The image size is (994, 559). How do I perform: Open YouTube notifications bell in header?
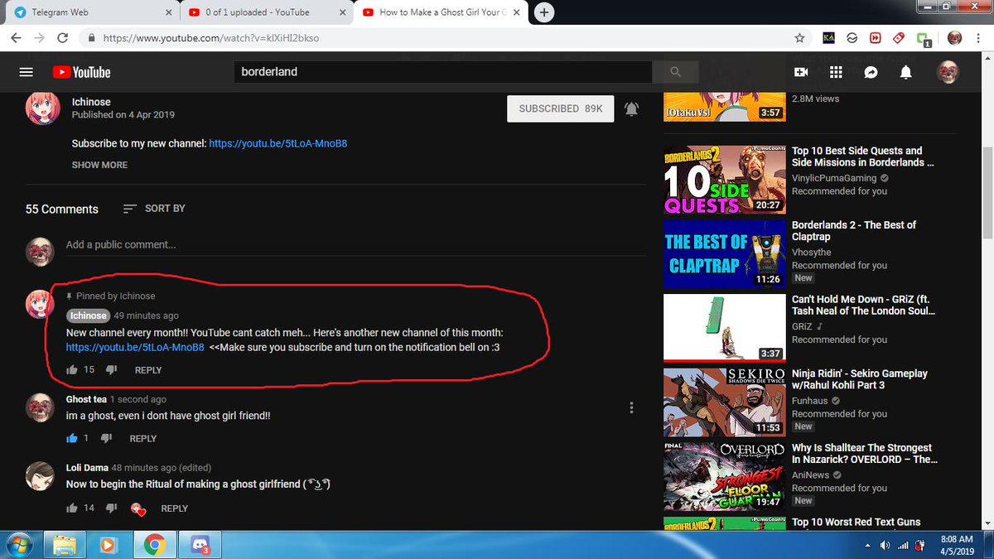(906, 72)
